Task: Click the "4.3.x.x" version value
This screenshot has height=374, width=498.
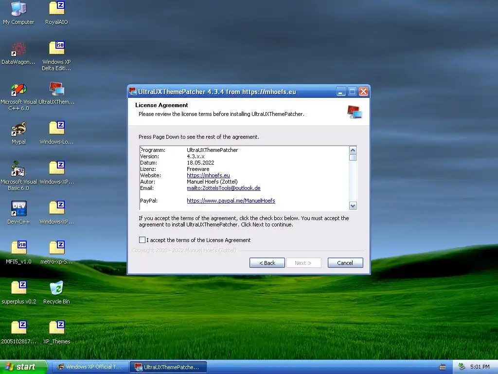Action: coord(196,156)
